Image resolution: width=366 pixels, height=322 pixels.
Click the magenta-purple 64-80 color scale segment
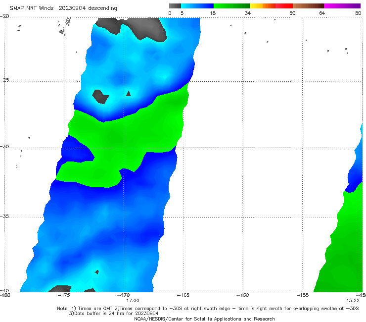(342, 6)
